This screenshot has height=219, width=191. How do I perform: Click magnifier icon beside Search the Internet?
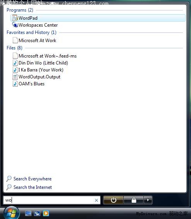pos(9,187)
